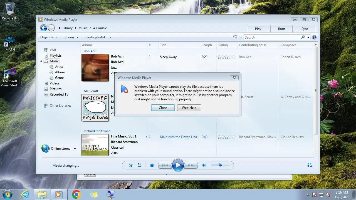This screenshot has width=356, height=200.
Task: Dismiss dialog with its X button
Action: click(234, 78)
